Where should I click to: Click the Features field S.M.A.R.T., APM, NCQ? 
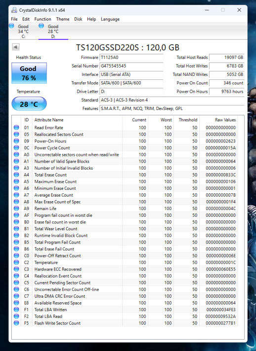click(172, 108)
